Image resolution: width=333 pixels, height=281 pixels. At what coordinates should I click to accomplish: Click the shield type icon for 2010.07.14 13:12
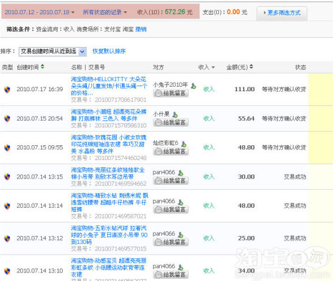(7, 238)
